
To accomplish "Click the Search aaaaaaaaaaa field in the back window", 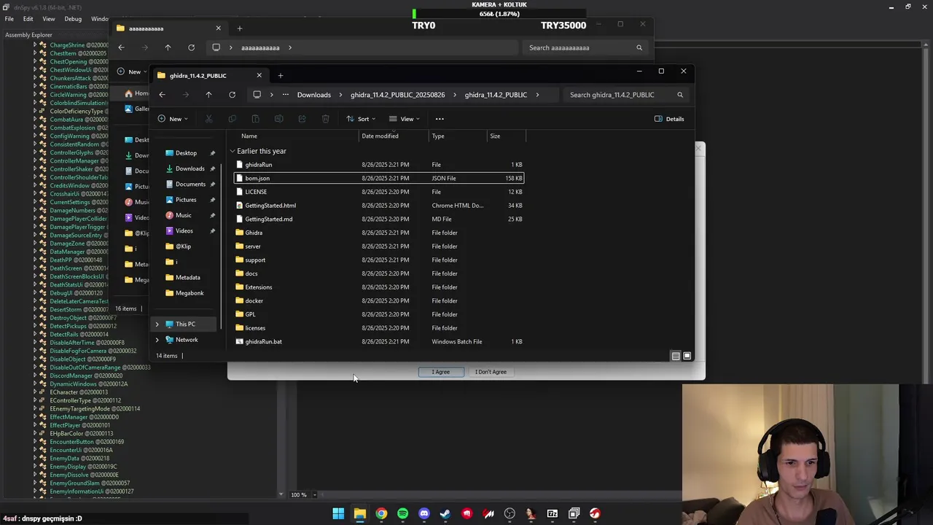I will point(585,48).
